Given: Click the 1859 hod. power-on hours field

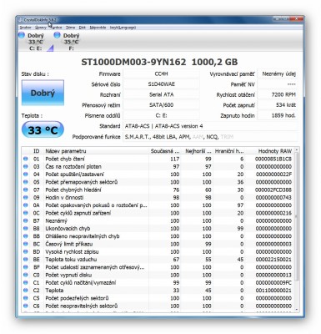Looking at the screenshot, I should click(x=277, y=115).
